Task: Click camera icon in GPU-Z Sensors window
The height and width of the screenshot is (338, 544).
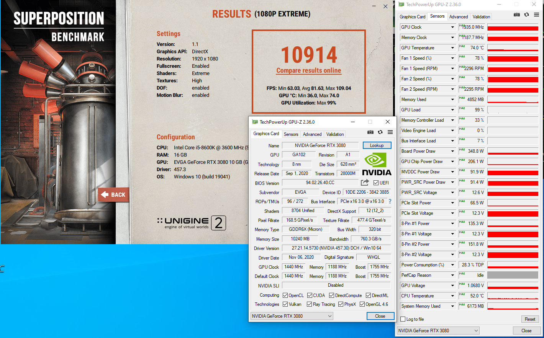Action: 517,15
